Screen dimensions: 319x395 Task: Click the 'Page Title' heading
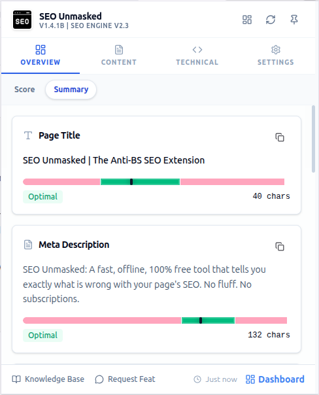pos(59,135)
